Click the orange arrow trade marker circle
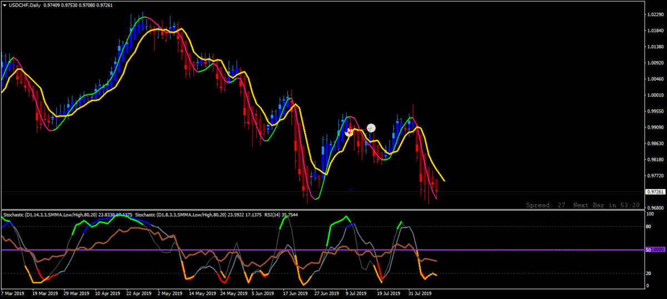667x299 pixels. 371,128
